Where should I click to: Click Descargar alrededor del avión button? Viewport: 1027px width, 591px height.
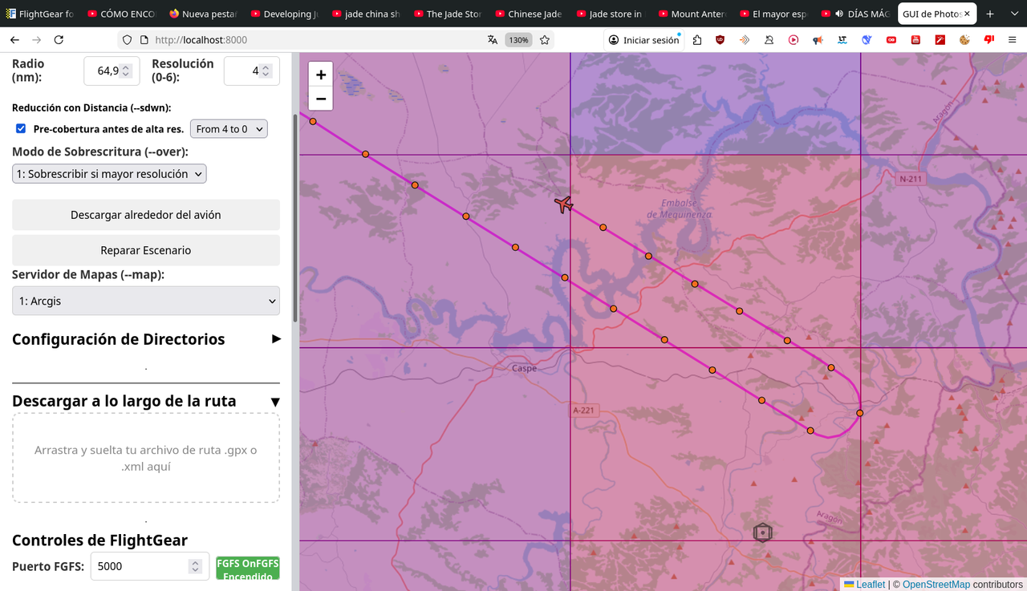pyautogui.click(x=146, y=215)
